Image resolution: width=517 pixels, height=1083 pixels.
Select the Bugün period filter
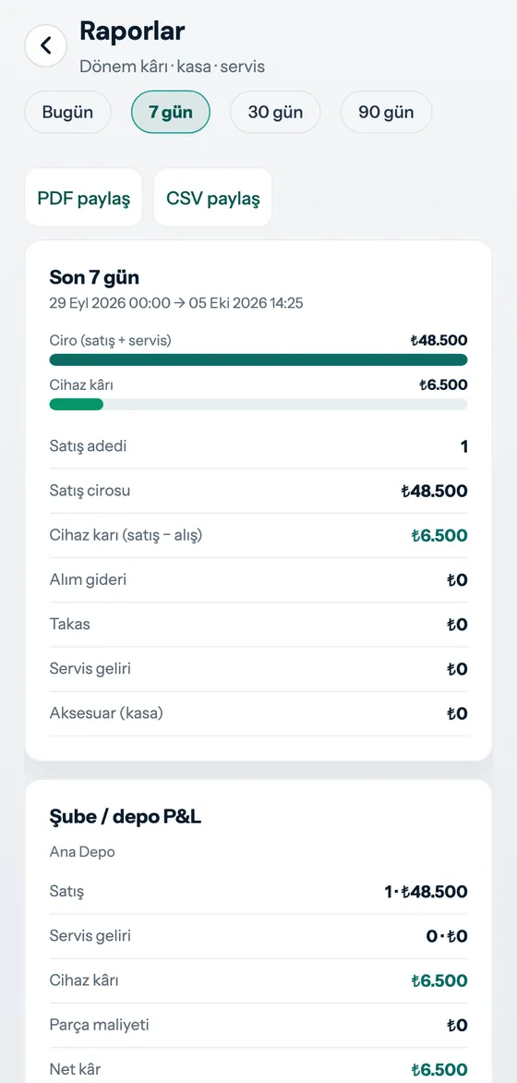click(x=67, y=112)
